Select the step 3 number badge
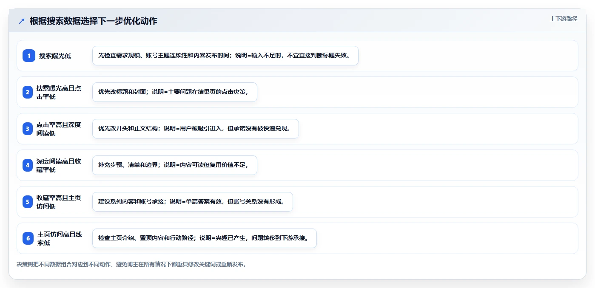 [28, 129]
